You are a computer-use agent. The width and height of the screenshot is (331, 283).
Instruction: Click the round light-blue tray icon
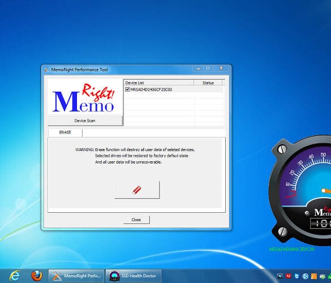[305, 276]
